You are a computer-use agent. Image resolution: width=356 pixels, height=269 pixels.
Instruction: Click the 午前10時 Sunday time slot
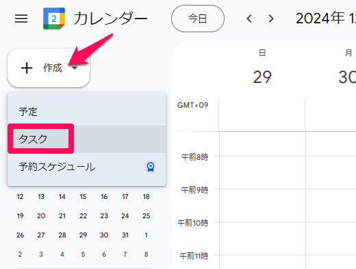[262, 238]
